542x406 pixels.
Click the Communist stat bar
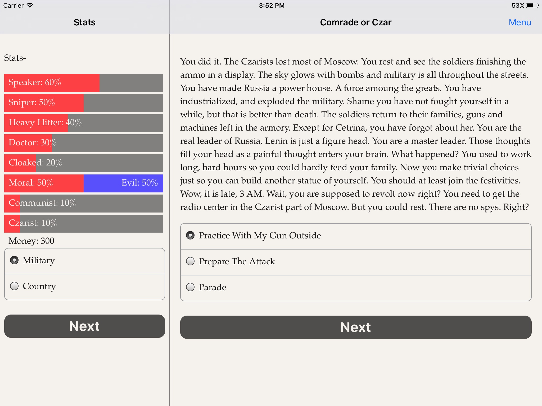point(84,202)
